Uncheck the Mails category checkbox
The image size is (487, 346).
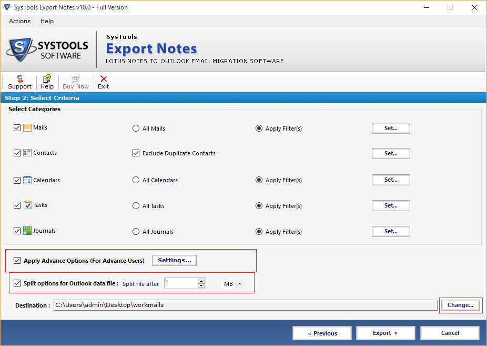(x=17, y=128)
